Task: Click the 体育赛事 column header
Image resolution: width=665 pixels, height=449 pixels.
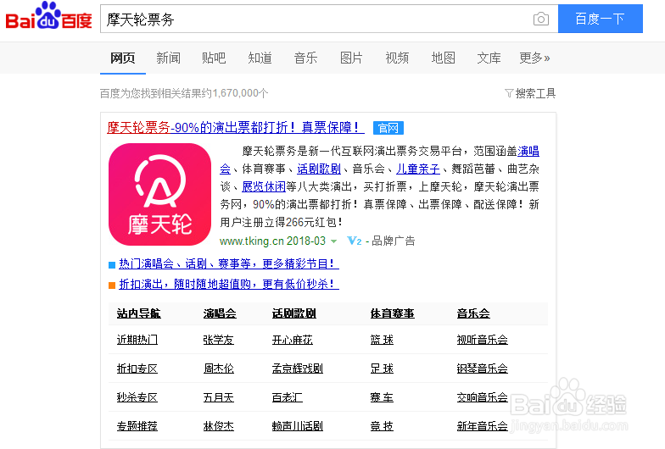Action: 392,313
